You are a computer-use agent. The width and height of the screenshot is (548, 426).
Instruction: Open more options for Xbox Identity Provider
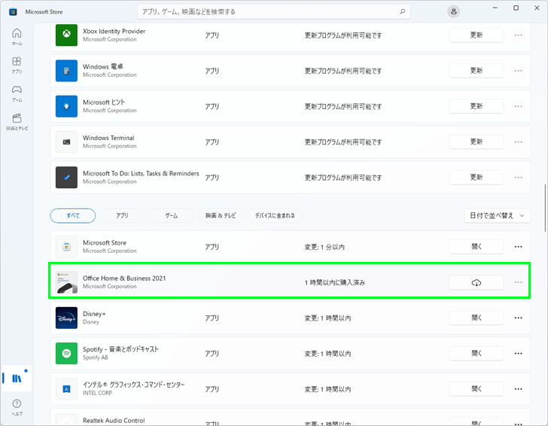pos(519,35)
